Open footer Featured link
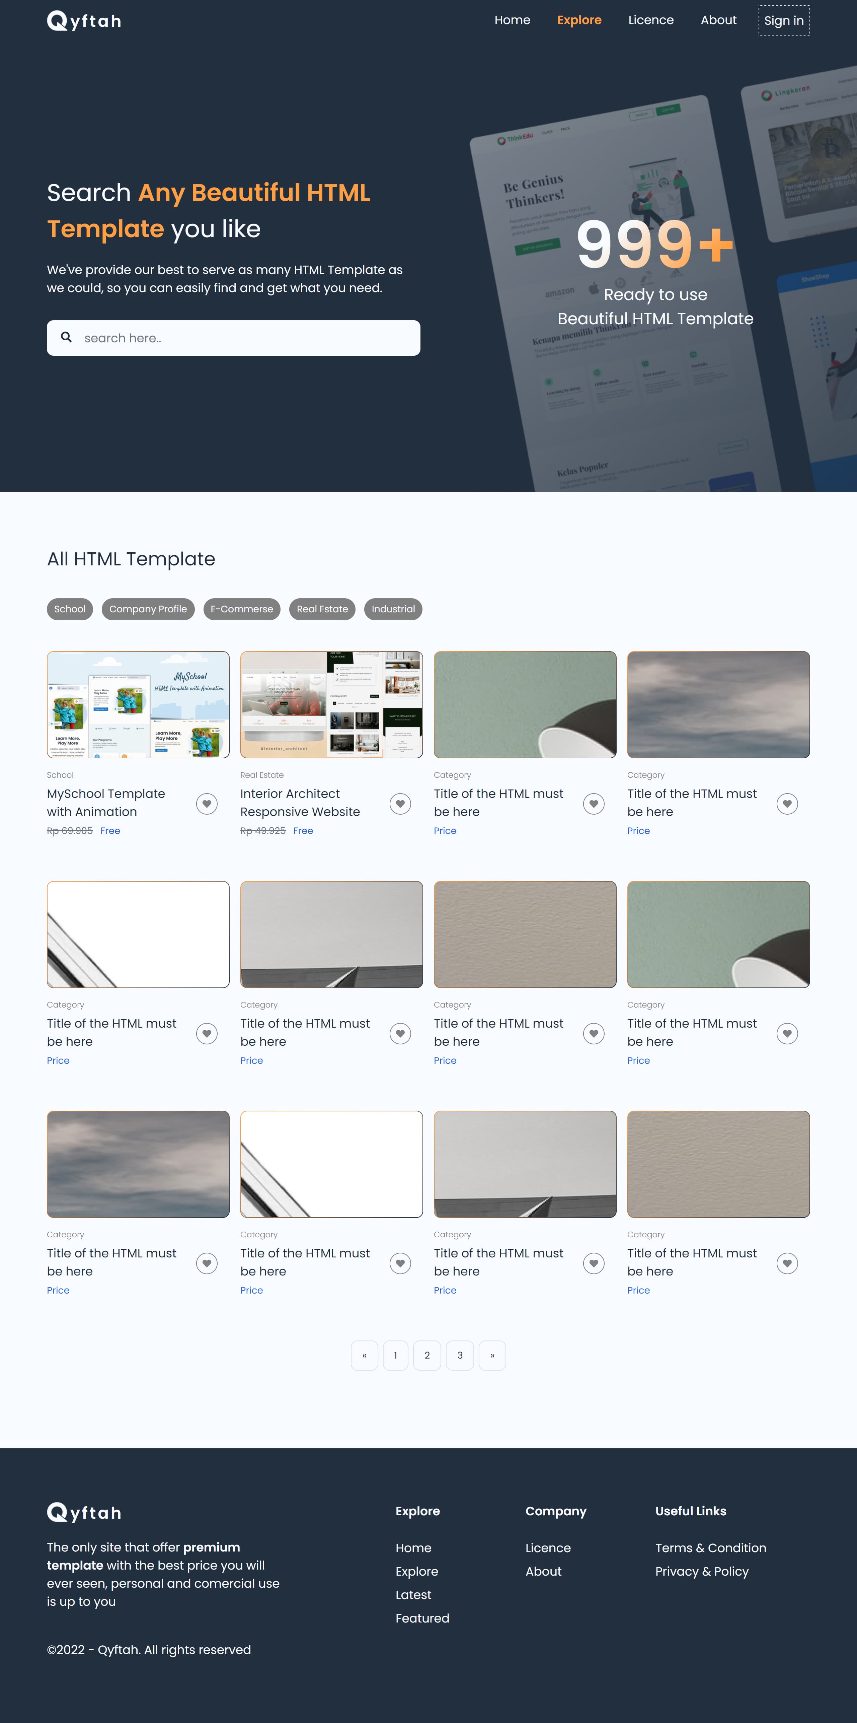Screen dimensions: 857x1723 [x=422, y=1618]
